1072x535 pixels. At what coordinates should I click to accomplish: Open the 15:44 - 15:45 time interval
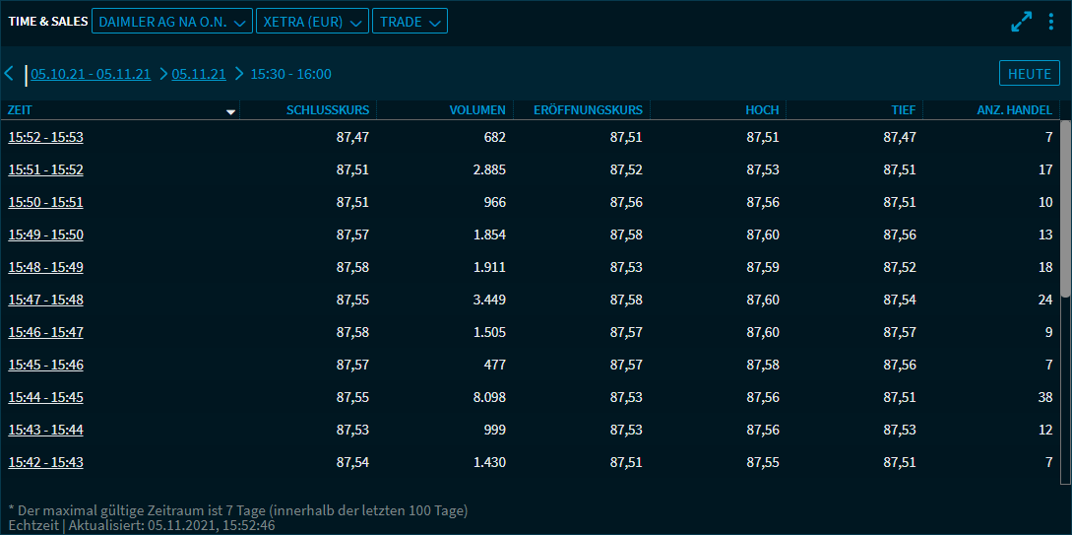[46, 397]
